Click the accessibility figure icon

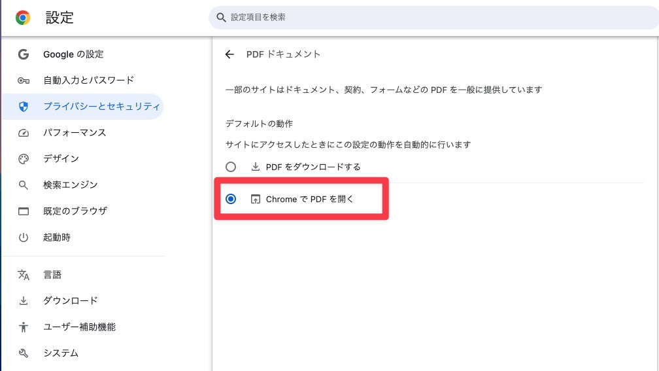point(24,327)
